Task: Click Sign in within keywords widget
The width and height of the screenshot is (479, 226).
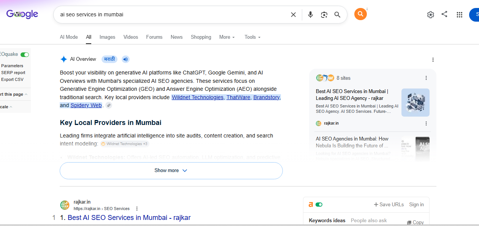Action: pyautogui.click(x=416, y=204)
